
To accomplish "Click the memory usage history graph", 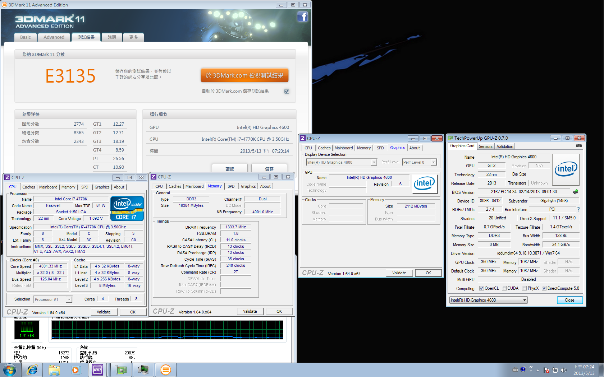I will click(167, 330).
